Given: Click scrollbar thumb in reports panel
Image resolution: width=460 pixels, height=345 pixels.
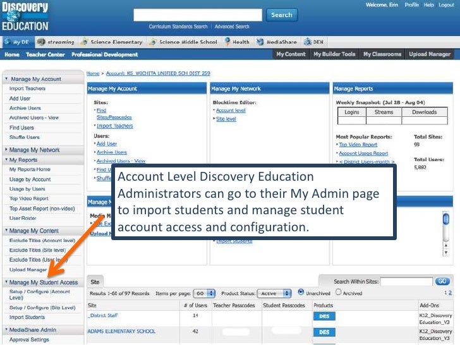Looking at the screenshot, I should (x=446, y=219).
